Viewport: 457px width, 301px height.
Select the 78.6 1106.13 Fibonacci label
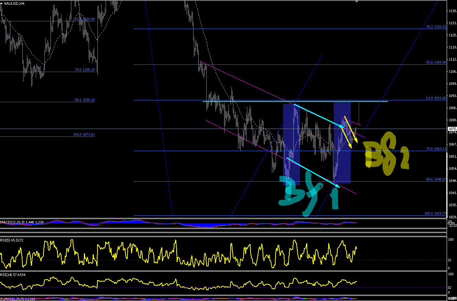[x=85, y=70]
